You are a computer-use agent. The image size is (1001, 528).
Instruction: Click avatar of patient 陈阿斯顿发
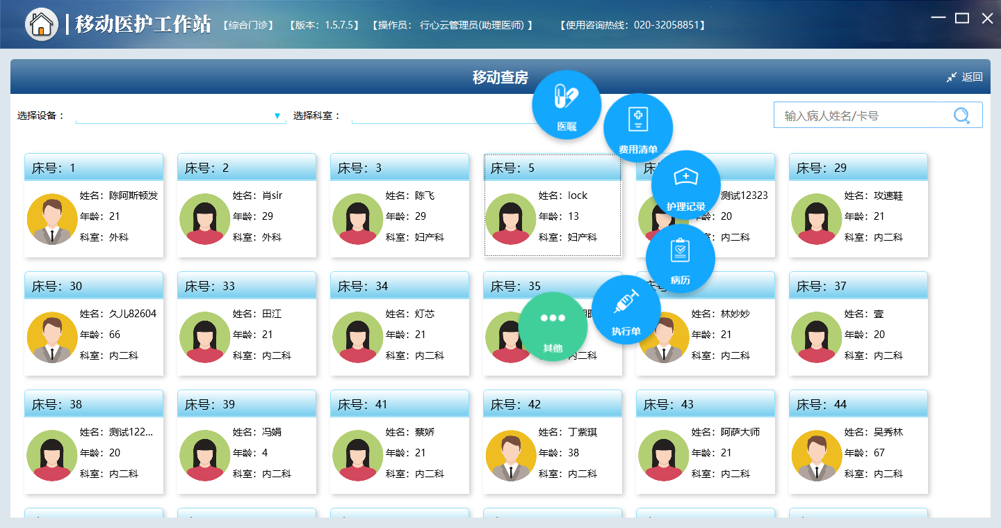point(52,219)
